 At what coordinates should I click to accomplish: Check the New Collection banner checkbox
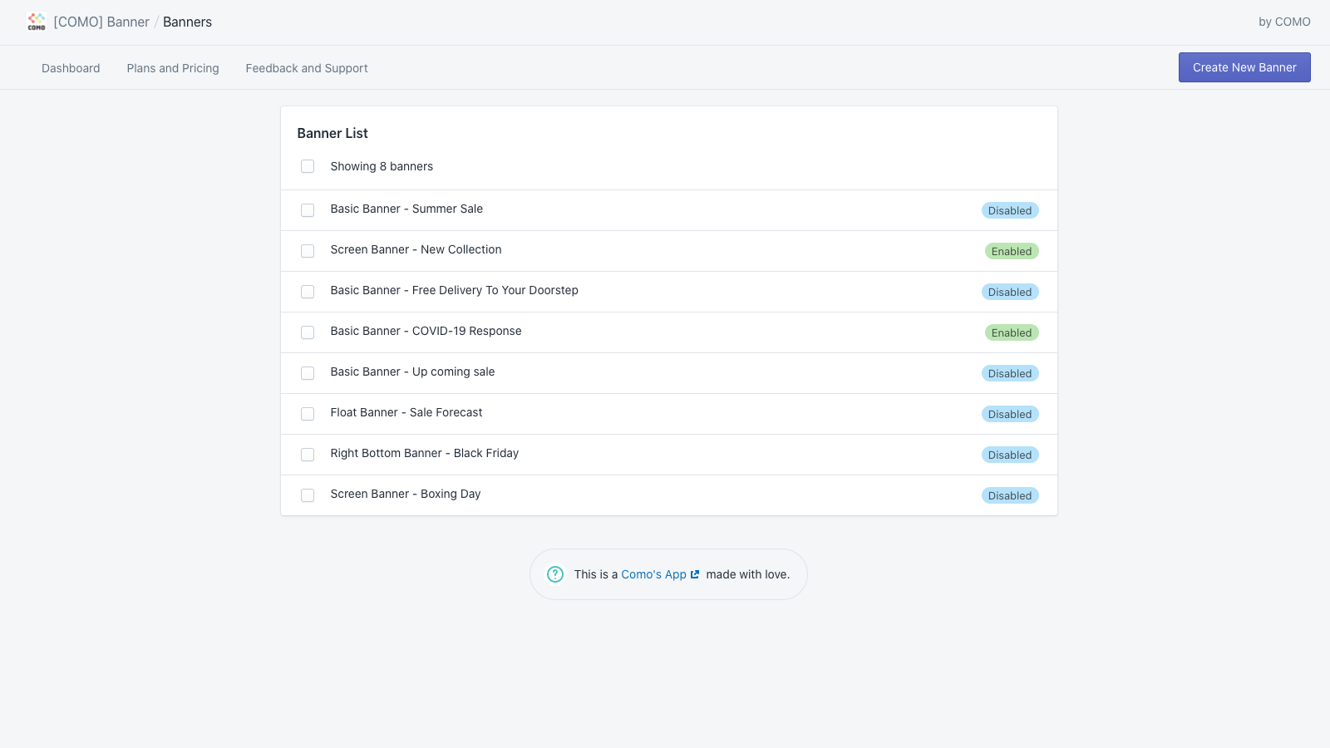coord(308,251)
